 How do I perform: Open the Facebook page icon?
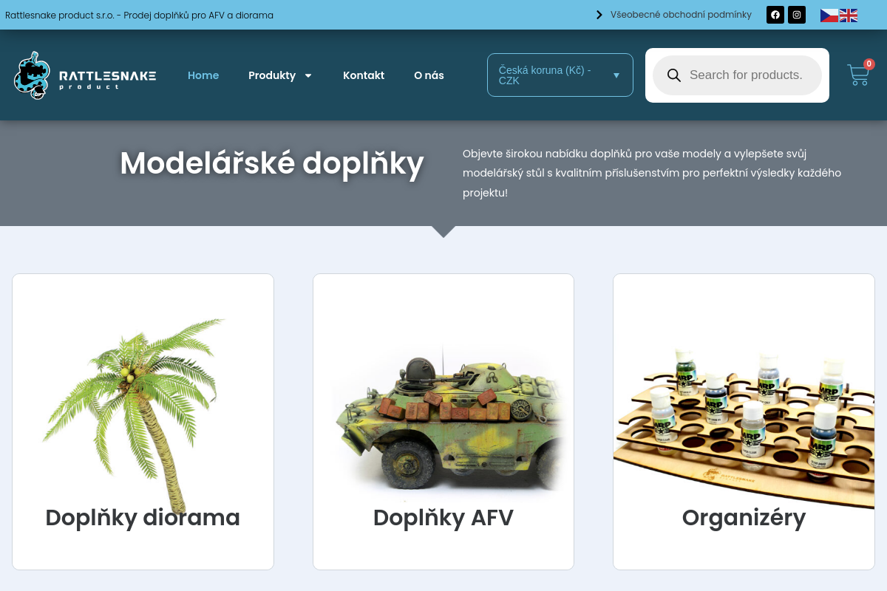pyautogui.click(x=775, y=15)
